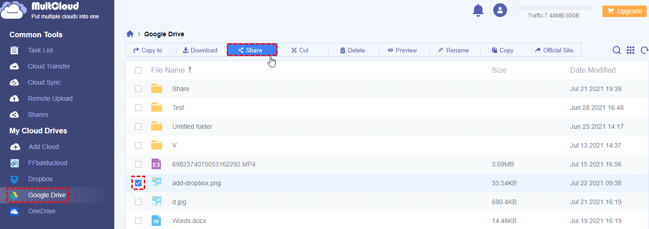Click Google Drive breadcrumb

pos(164,34)
